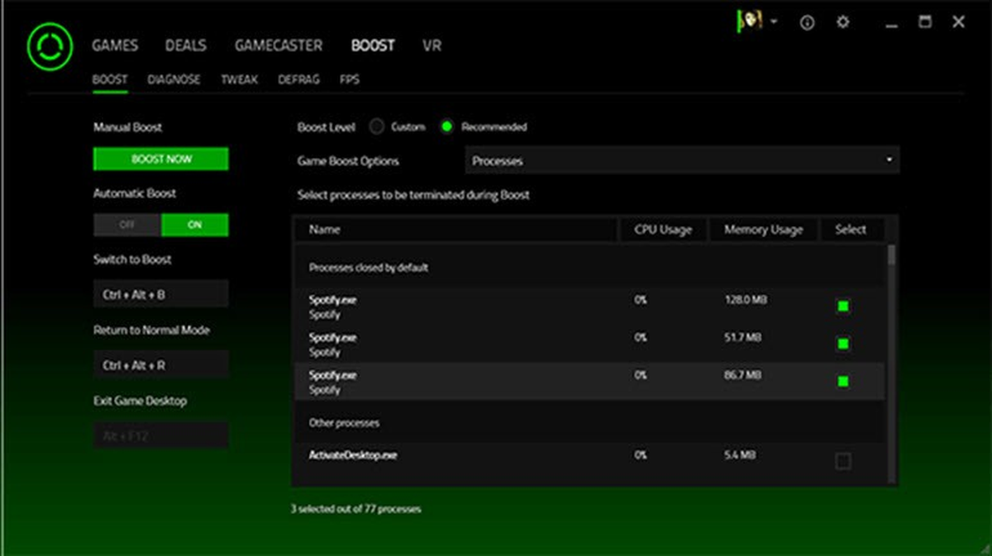
Task: Turn Automatic Boost ON
Action: click(195, 225)
